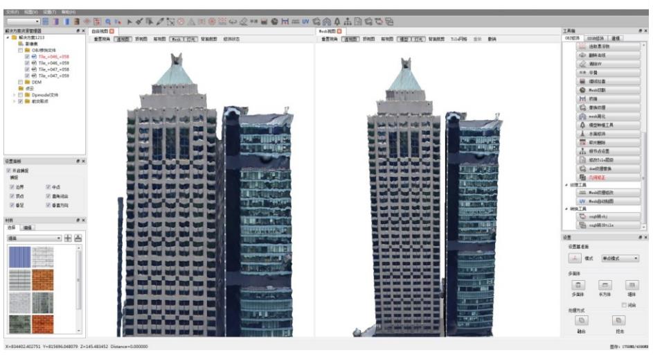Screen dimensions: 653x357
Task: Click toolbox scrollbar down arrow
Action: (x=644, y=227)
